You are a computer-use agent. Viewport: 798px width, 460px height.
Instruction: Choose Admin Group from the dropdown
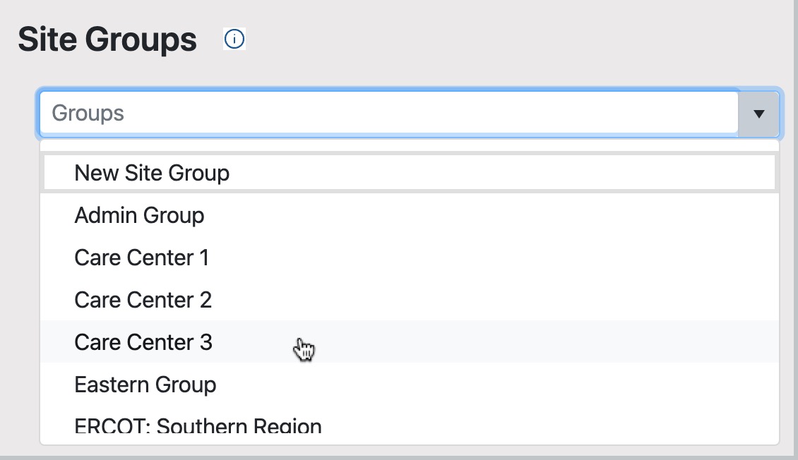pos(138,215)
